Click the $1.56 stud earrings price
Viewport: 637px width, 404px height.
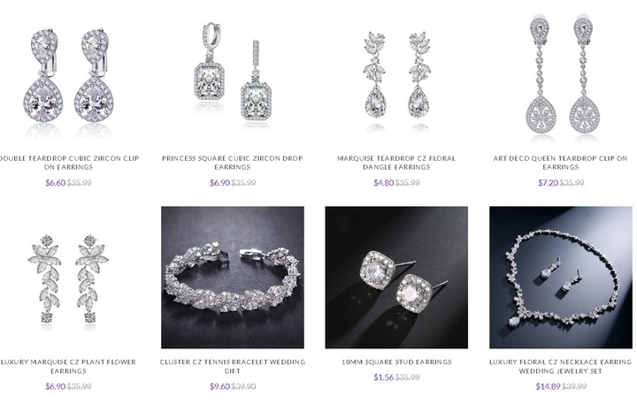(383, 377)
